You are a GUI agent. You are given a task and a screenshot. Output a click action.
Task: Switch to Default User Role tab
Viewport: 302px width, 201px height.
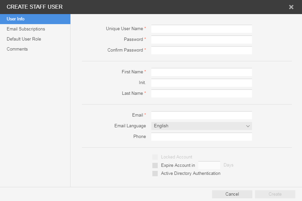[24, 39]
